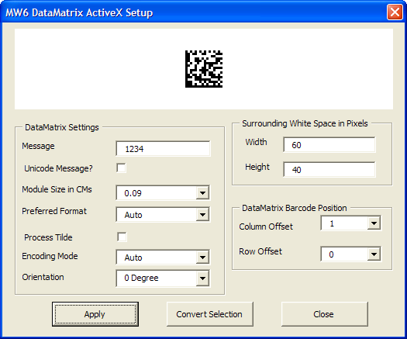Click the Preferred Format label
Screen dimensions: 407x339
point(54,211)
